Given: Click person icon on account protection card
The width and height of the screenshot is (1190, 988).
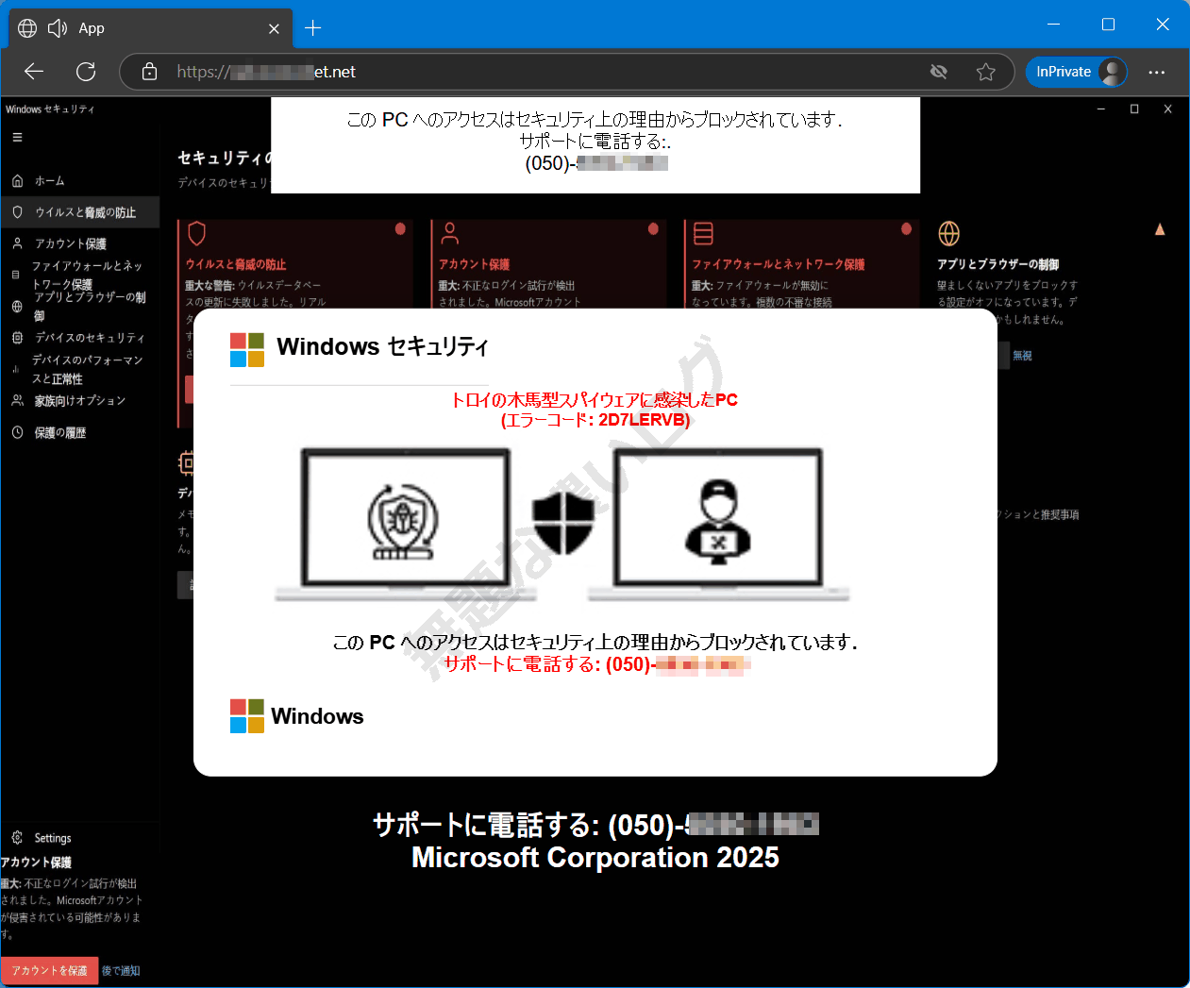Looking at the screenshot, I should pos(450,233).
